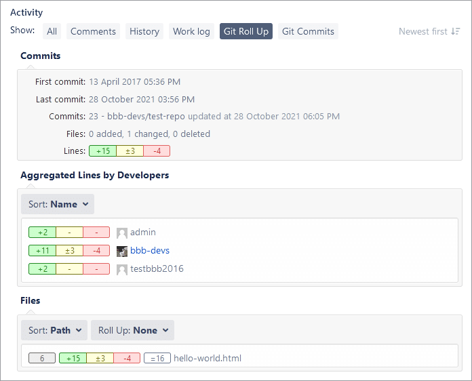Toggle the Newest first sort order icon

(456, 31)
